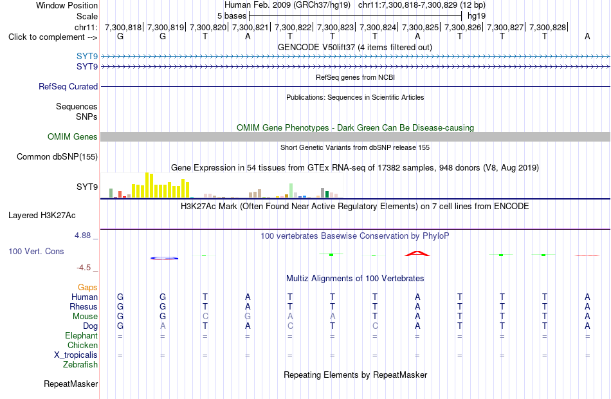
Task: Click the 'Zebrafish' alignment row label
Action: click(80, 365)
